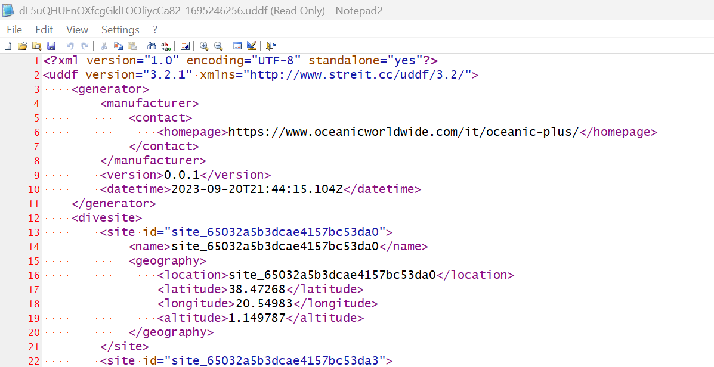Open the View menu
The height and width of the screenshot is (367, 714).
(x=77, y=30)
